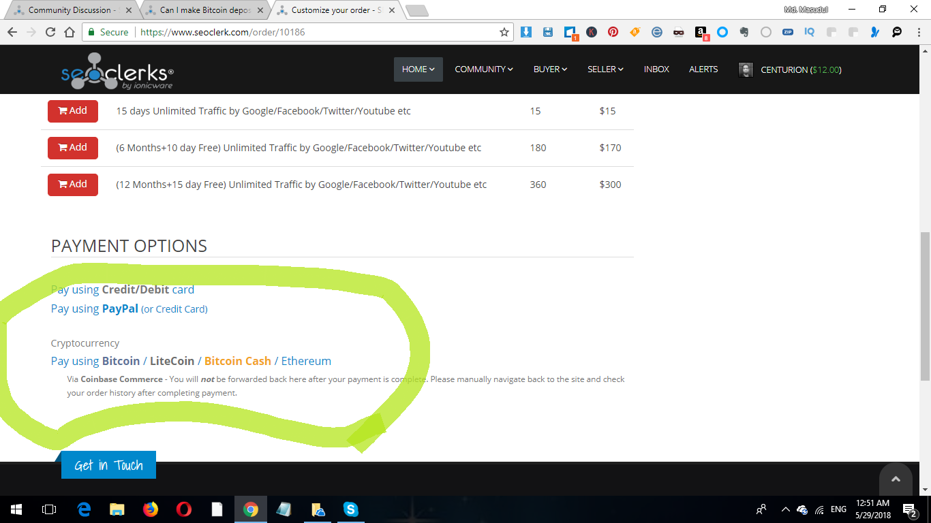Launch Firefox from the taskbar
This screenshot has height=523, width=931.
point(150,509)
